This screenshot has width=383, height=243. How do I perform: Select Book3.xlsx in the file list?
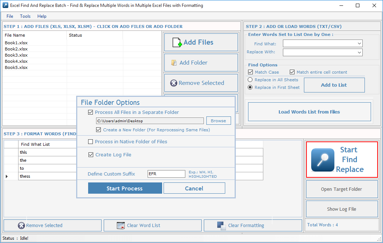(x=16, y=55)
